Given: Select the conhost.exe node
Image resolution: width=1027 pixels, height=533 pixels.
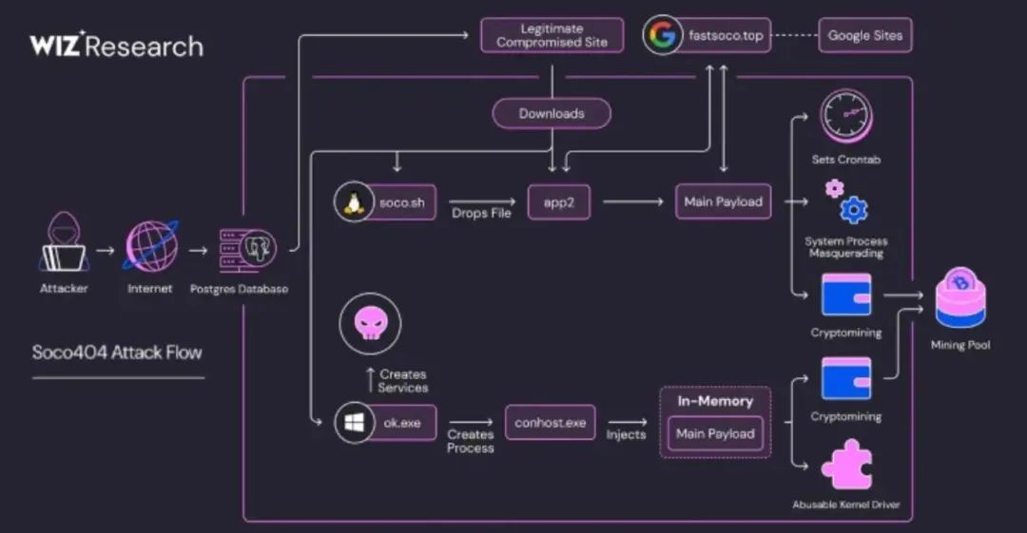Looking at the screenshot, I should click(550, 423).
